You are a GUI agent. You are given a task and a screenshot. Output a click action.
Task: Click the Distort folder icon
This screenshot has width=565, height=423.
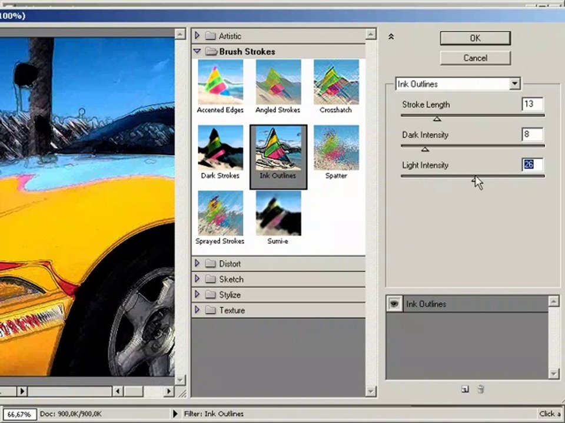(211, 264)
